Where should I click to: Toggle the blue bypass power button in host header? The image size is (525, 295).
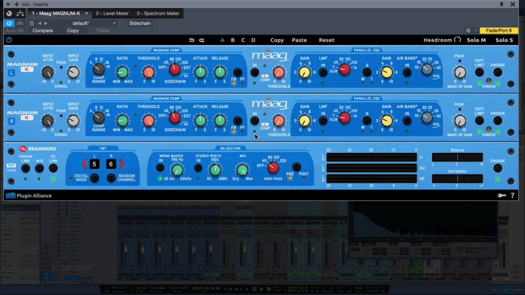9,23
